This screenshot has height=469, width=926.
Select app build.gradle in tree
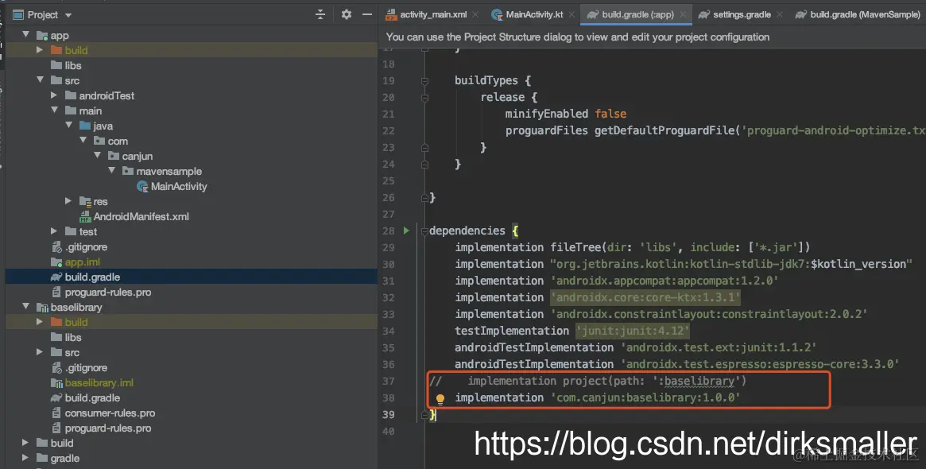coord(92,277)
